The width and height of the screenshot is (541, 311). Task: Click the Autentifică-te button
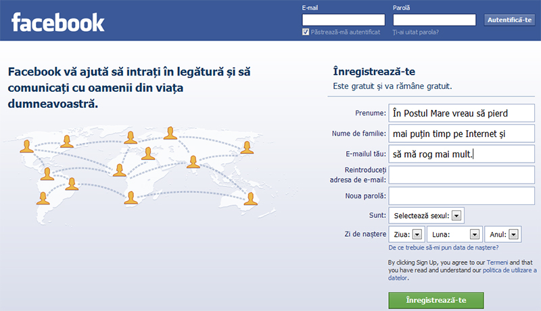coord(509,20)
